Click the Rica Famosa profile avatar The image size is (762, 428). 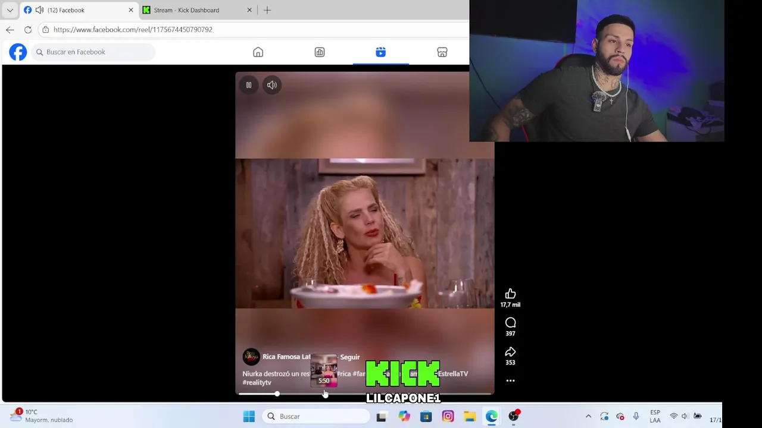pyautogui.click(x=251, y=357)
